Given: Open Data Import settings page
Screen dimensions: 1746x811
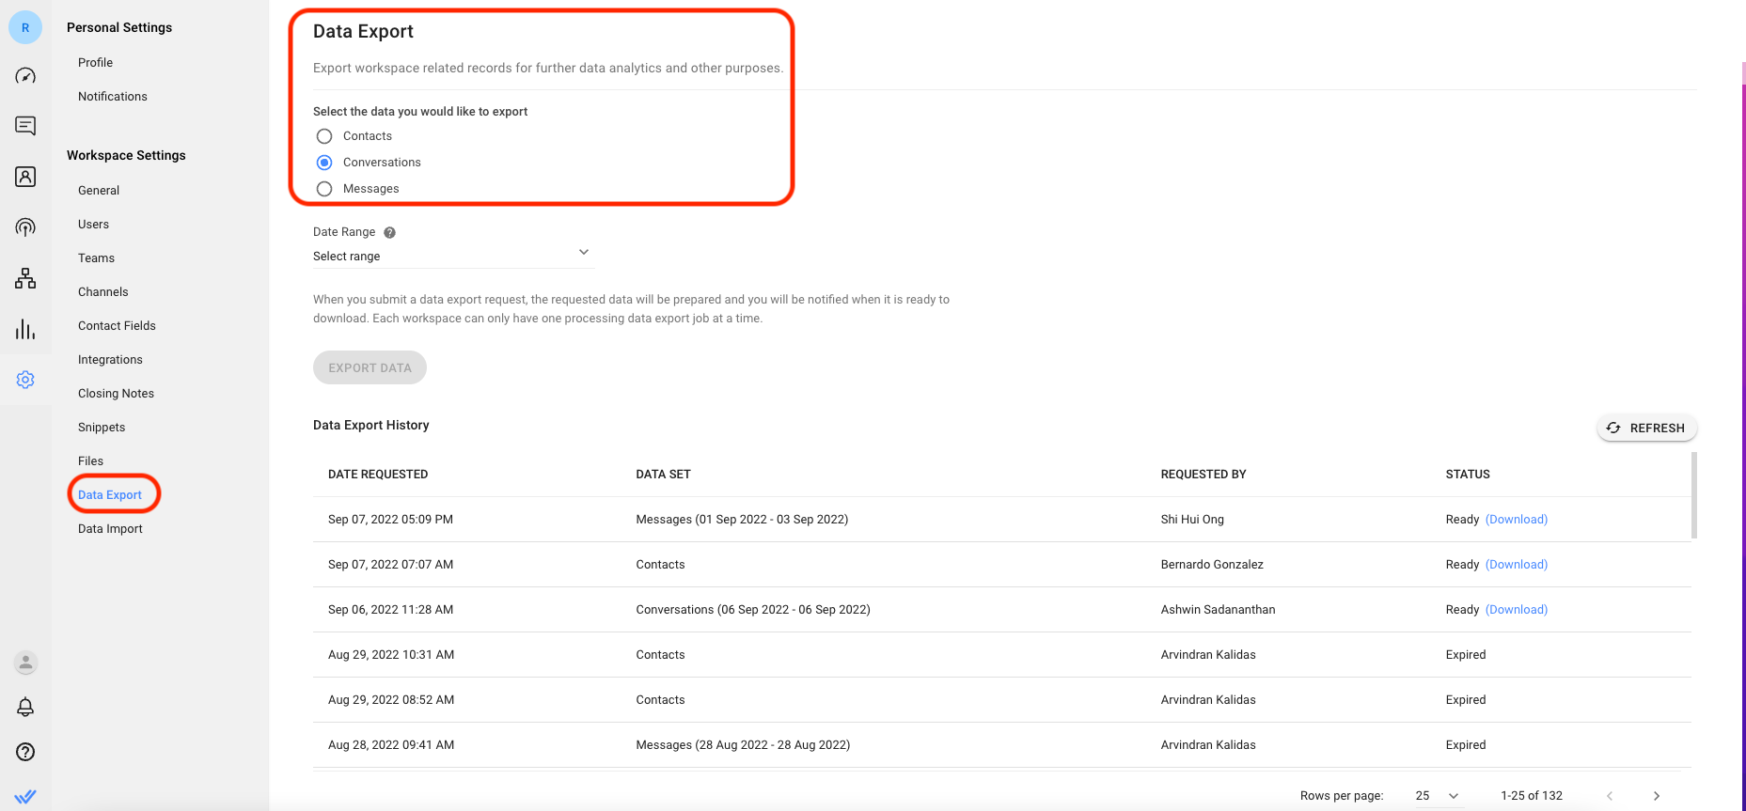Looking at the screenshot, I should pos(110,529).
